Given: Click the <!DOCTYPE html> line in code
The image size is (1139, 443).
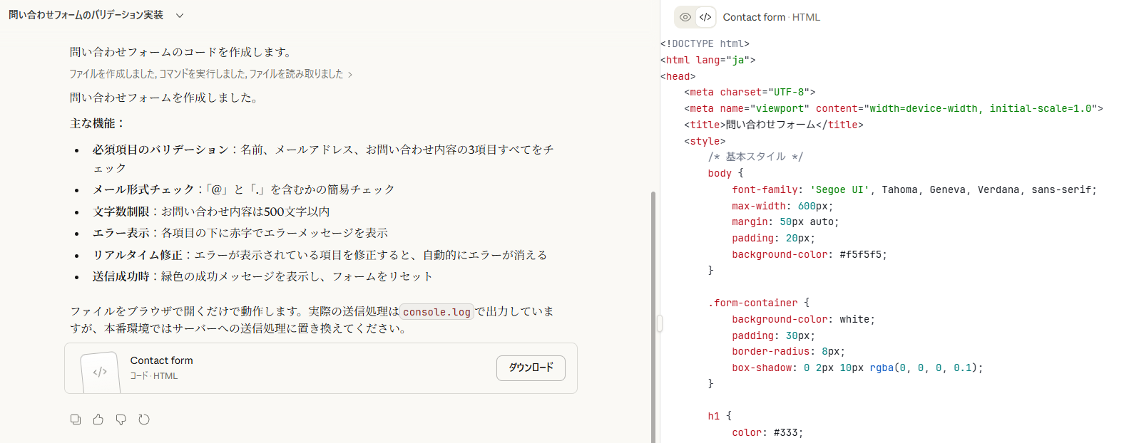Looking at the screenshot, I should (705, 43).
